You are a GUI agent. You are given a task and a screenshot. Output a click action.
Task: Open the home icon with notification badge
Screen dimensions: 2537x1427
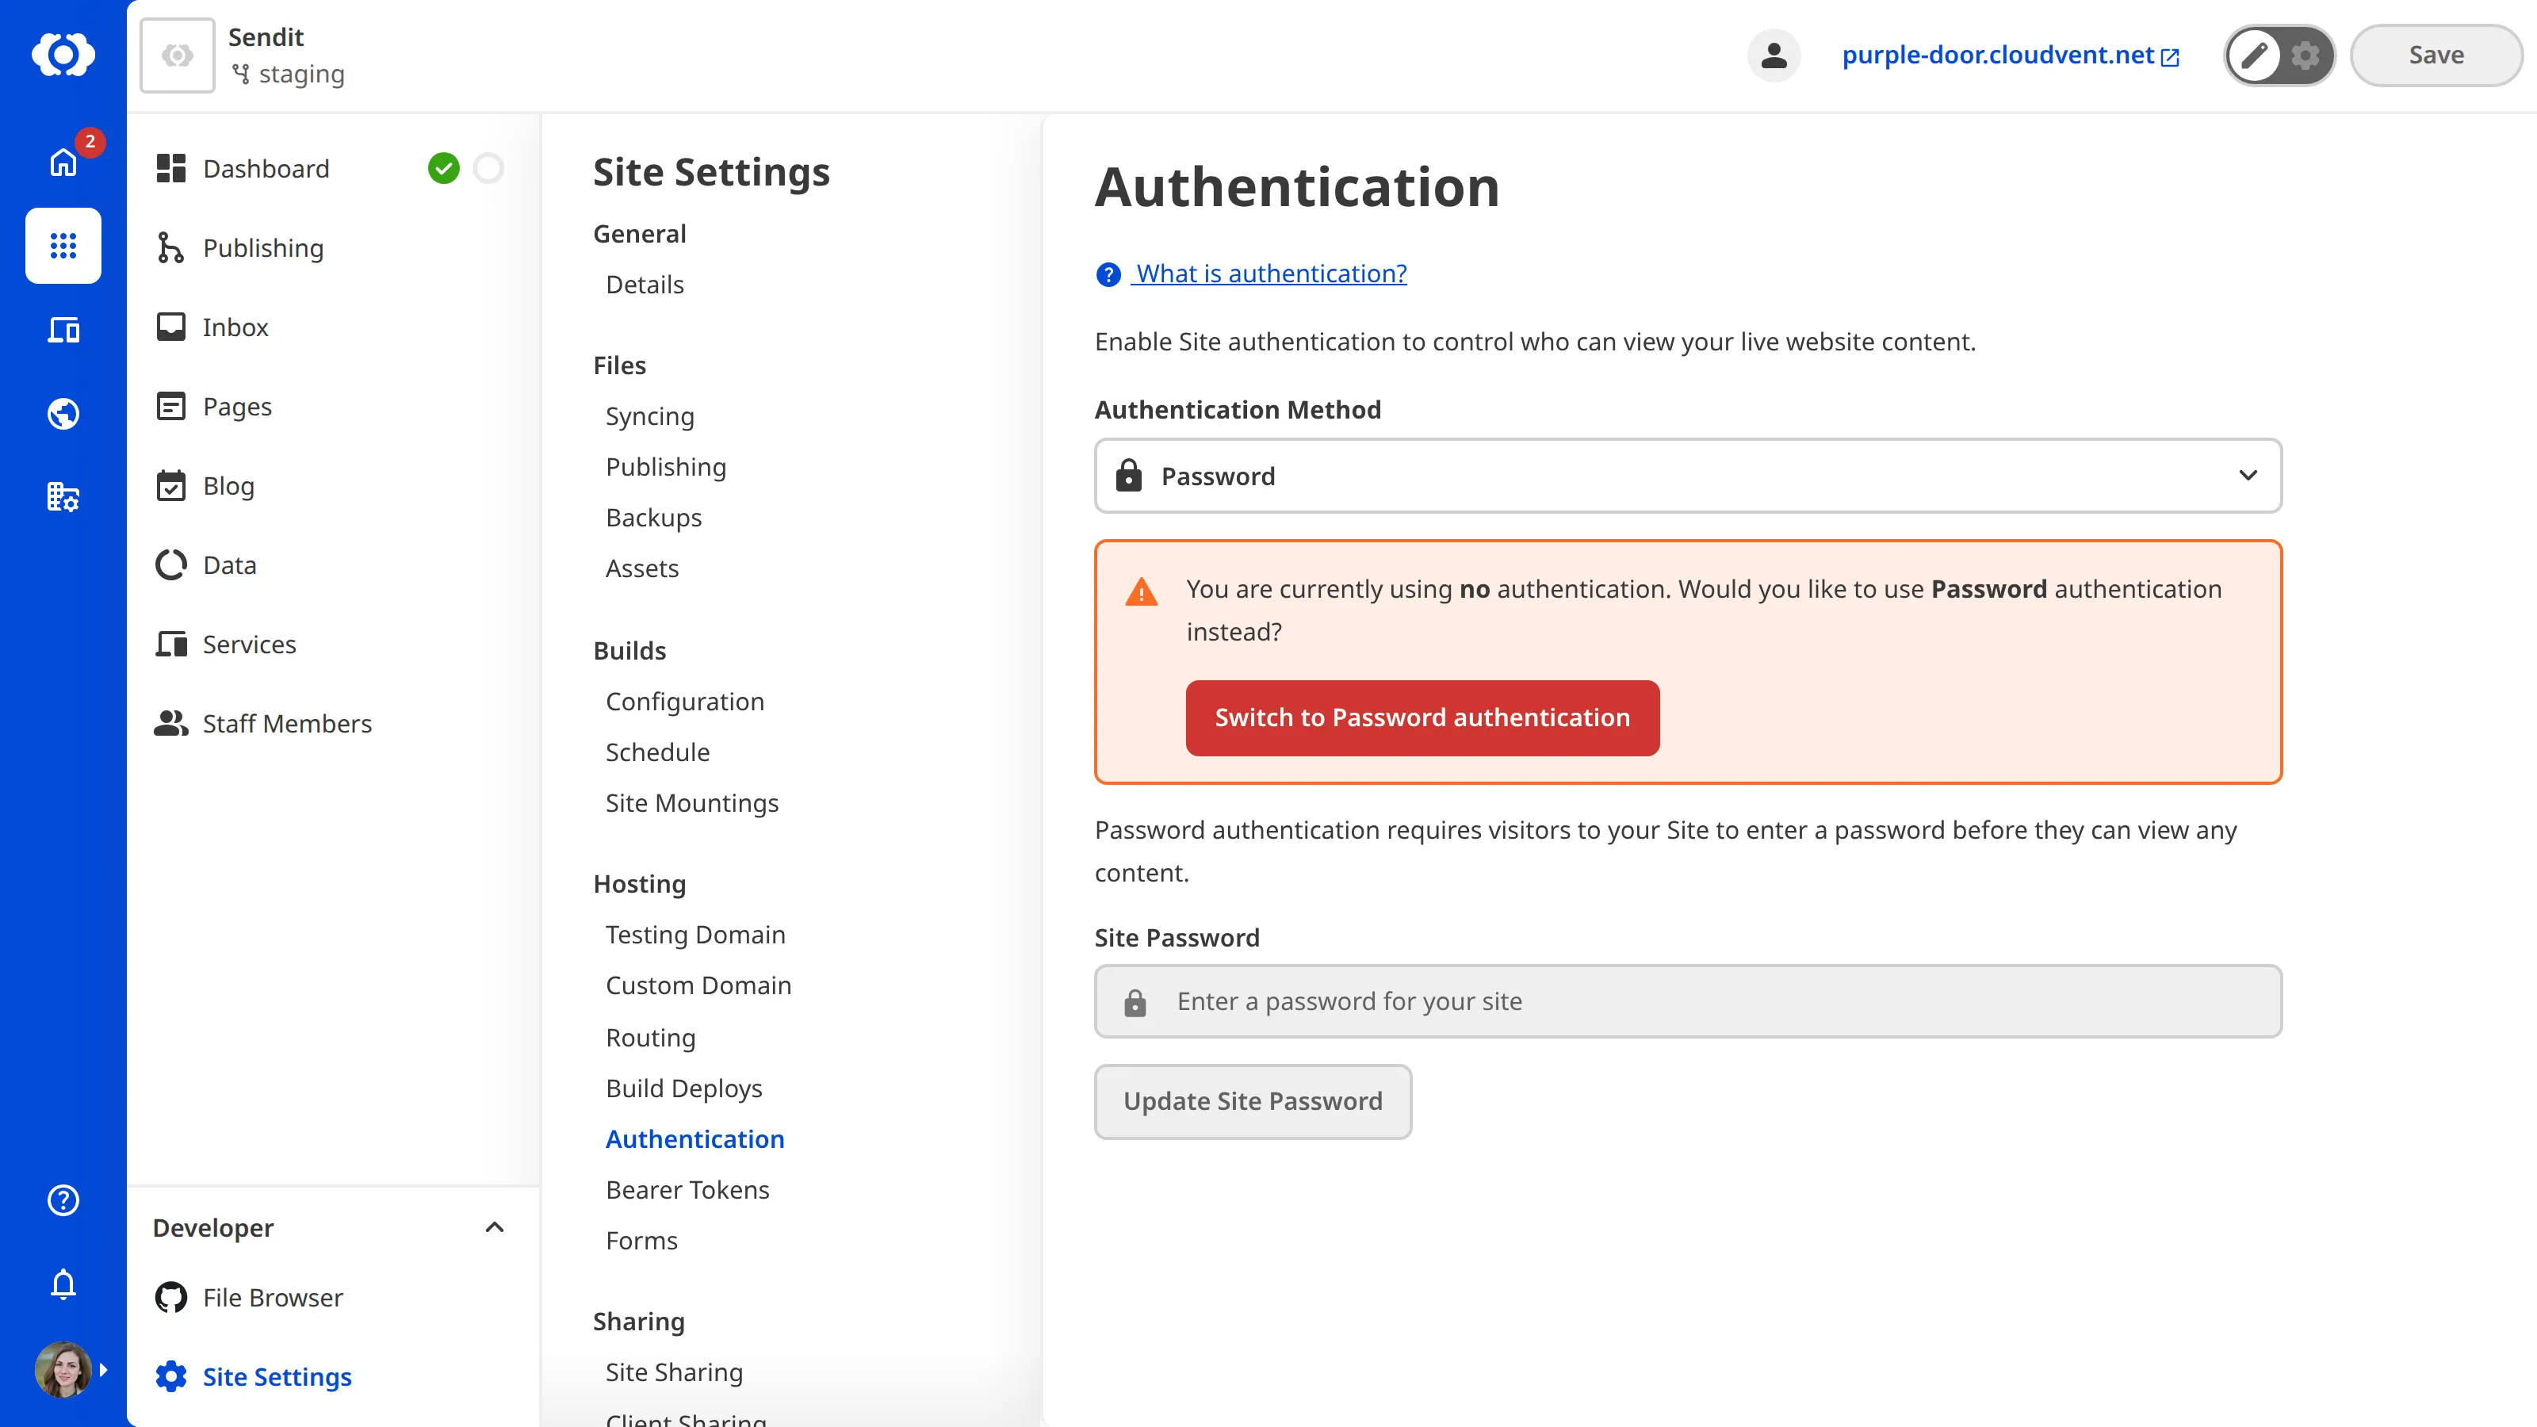[63, 160]
